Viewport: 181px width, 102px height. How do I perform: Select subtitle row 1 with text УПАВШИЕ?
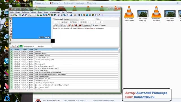(64, 52)
